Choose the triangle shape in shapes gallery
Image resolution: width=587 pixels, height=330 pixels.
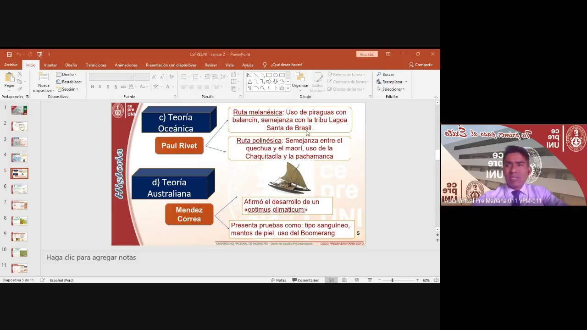[250, 82]
